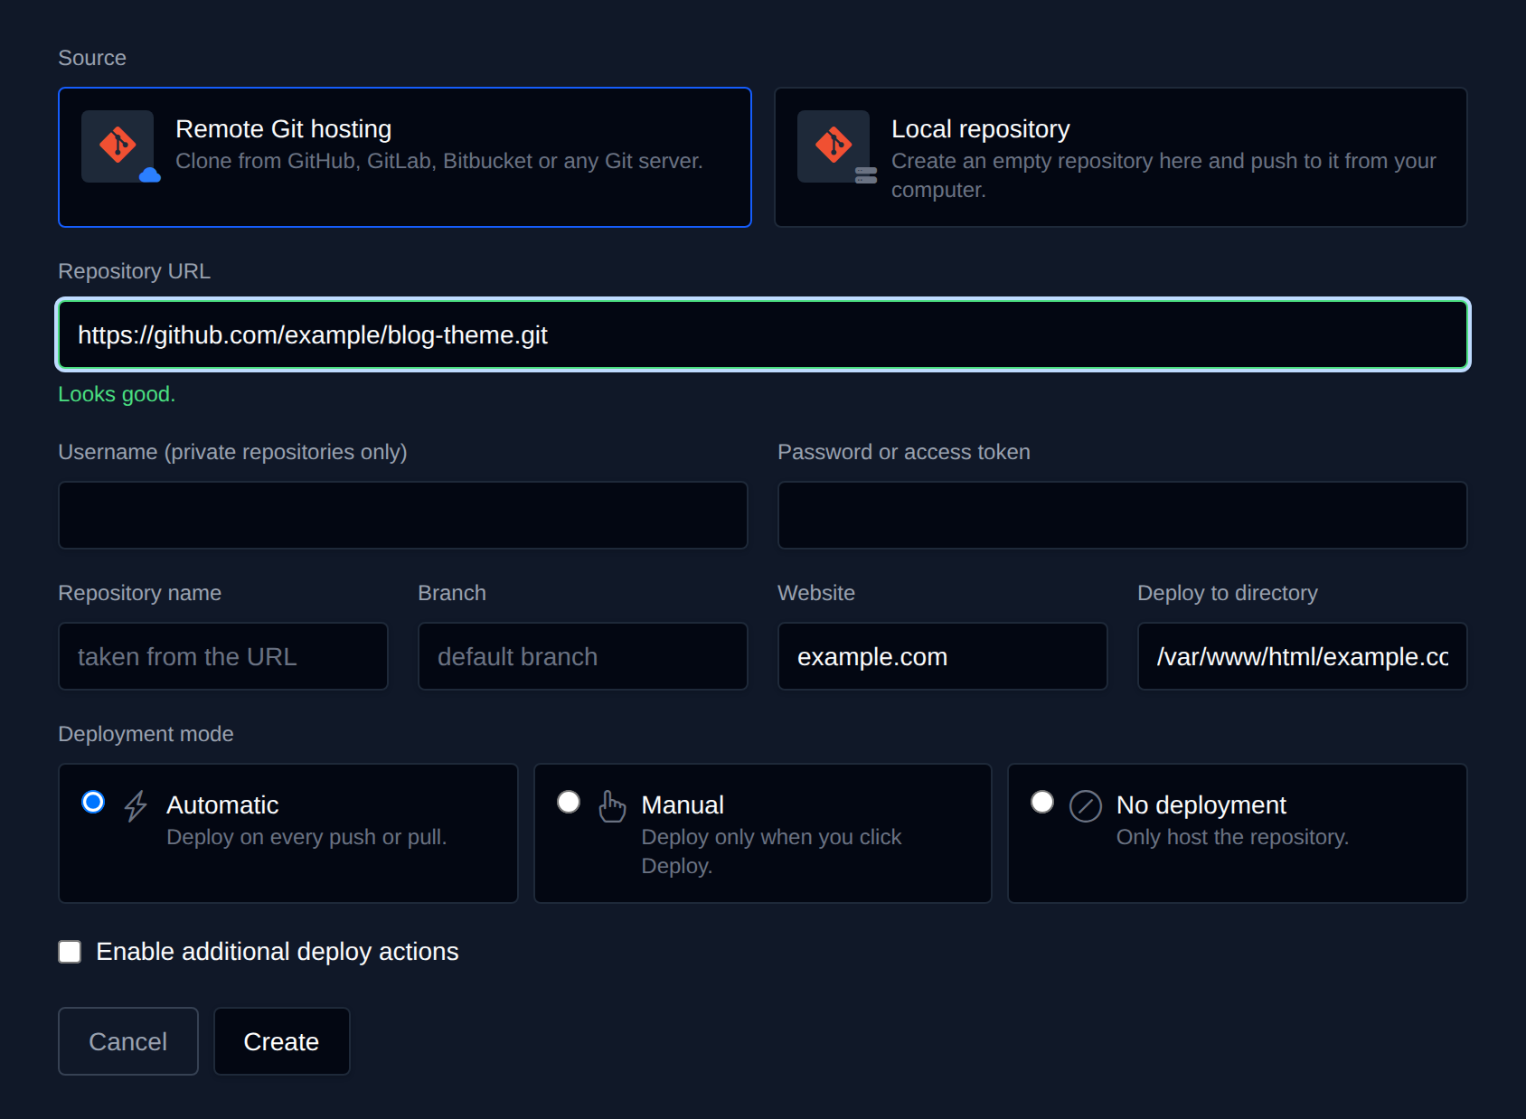Focus the Repository URL input field
The height and width of the screenshot is (1119, 1526).
[763, 334]
